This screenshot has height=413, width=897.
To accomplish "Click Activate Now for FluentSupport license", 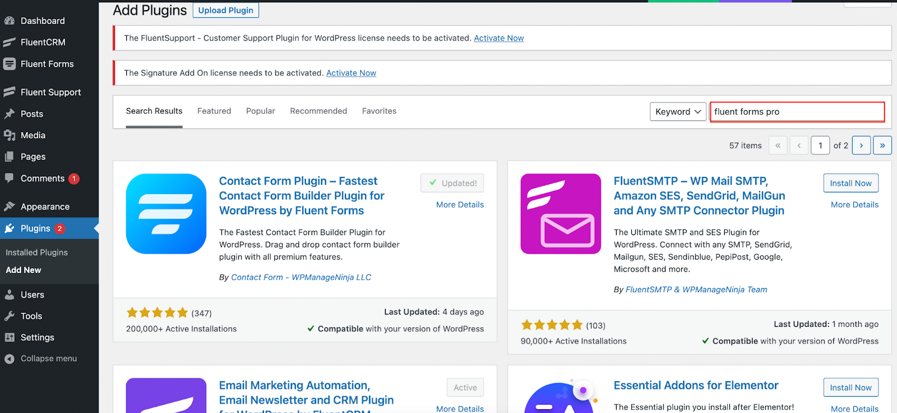I will pos(499,38).
